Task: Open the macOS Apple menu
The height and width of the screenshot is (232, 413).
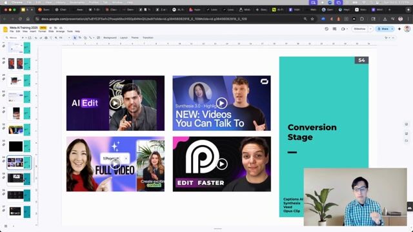Action: 6,3
